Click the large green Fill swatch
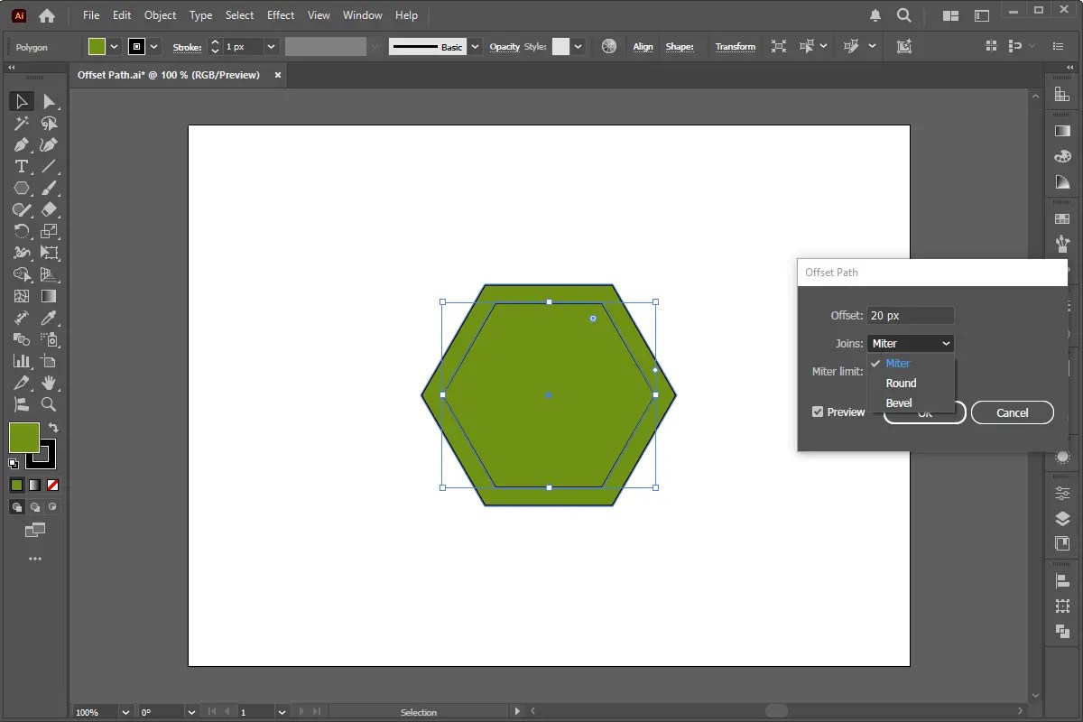The image size is (1083, 722). pyautogui.click(x=23, y=438)
